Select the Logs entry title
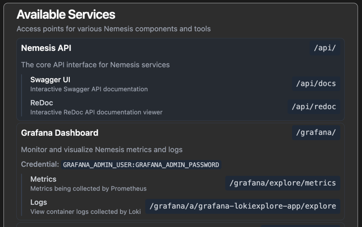 [x=39, y=202]
